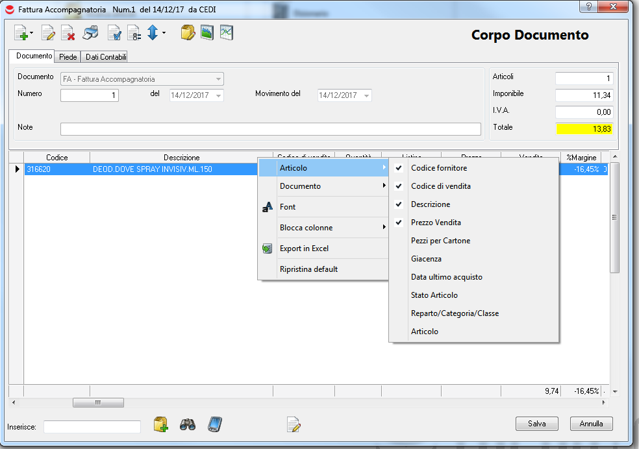The height and width of the screenshot is (449, 639).
Task: Choose Export in Excel from context menu
Action: [304, 249]
